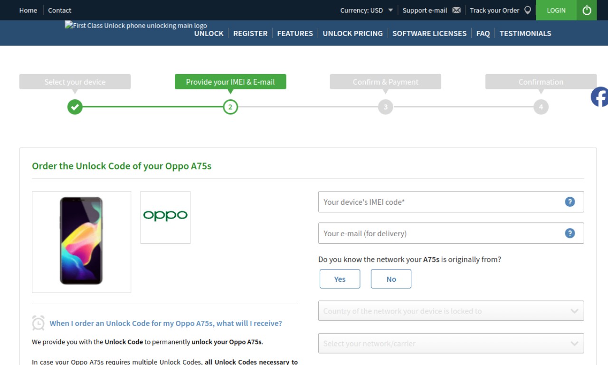Screen dimensions: 608x365
Task: Click the Support e-mail link
Action: tap(425, 10)
